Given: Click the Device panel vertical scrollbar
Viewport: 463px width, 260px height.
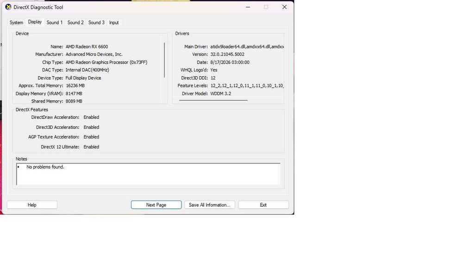Looking at the screenshot, I should [164, 60].
